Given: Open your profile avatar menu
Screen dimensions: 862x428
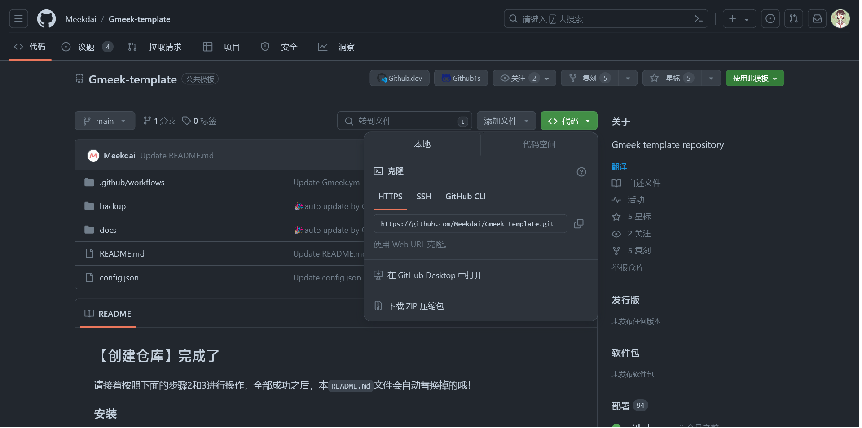Looking at the screenshot, I should (x=841, y=18).
